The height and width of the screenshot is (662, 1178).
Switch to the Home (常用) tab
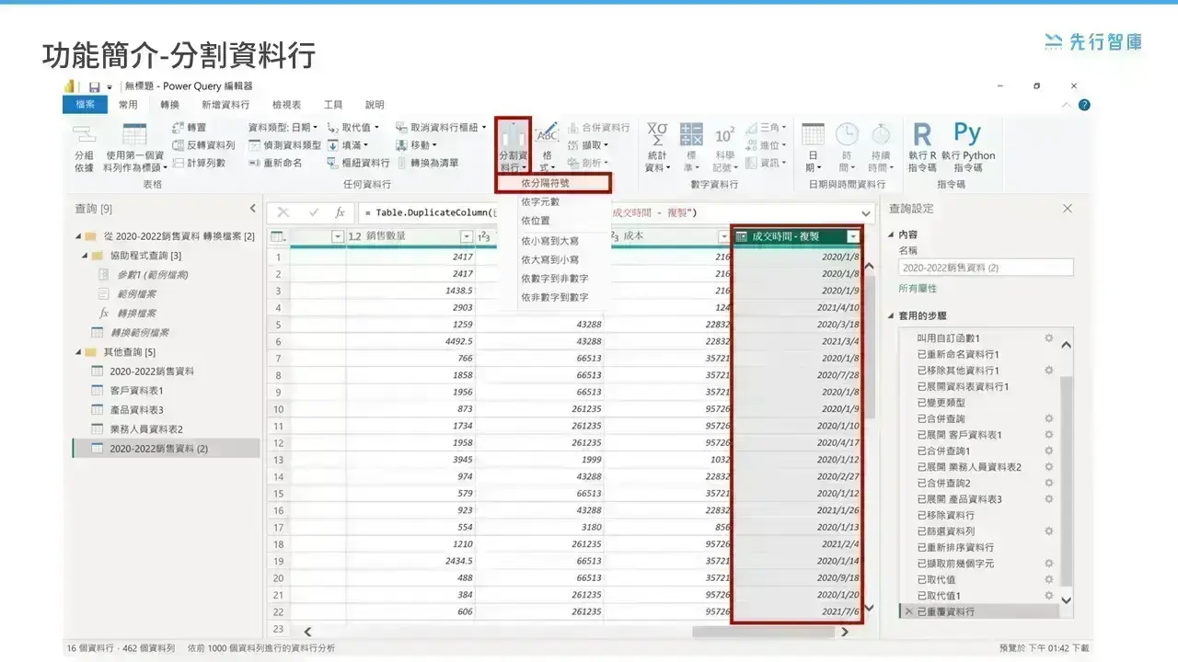(x=128, y=105)
